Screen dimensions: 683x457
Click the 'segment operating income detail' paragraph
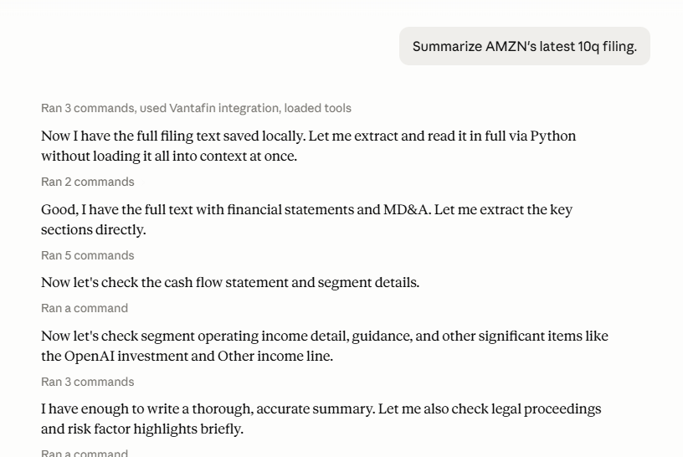pos(325,346)
